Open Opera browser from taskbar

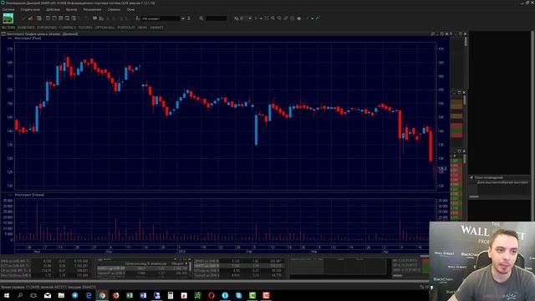211,295
